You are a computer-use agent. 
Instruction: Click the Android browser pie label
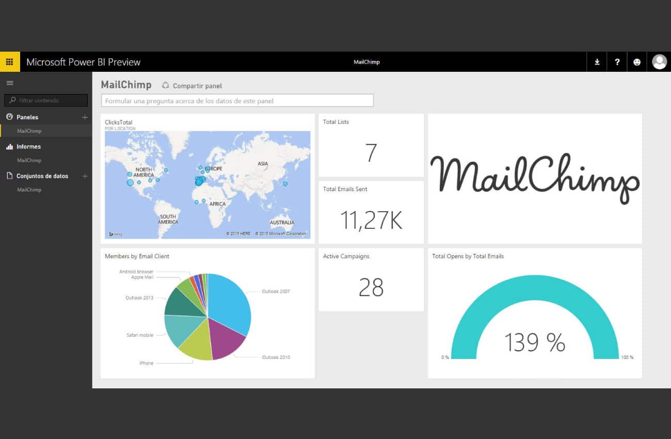[136, 272]
